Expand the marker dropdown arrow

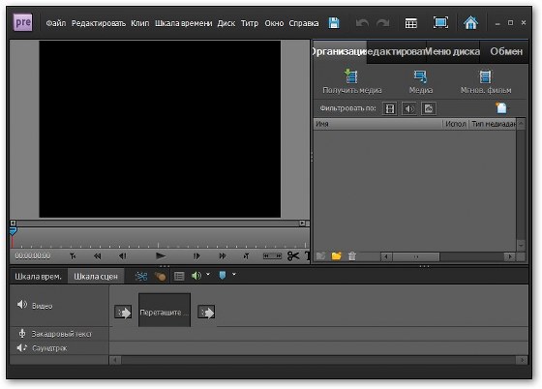[x=234, y=274]
